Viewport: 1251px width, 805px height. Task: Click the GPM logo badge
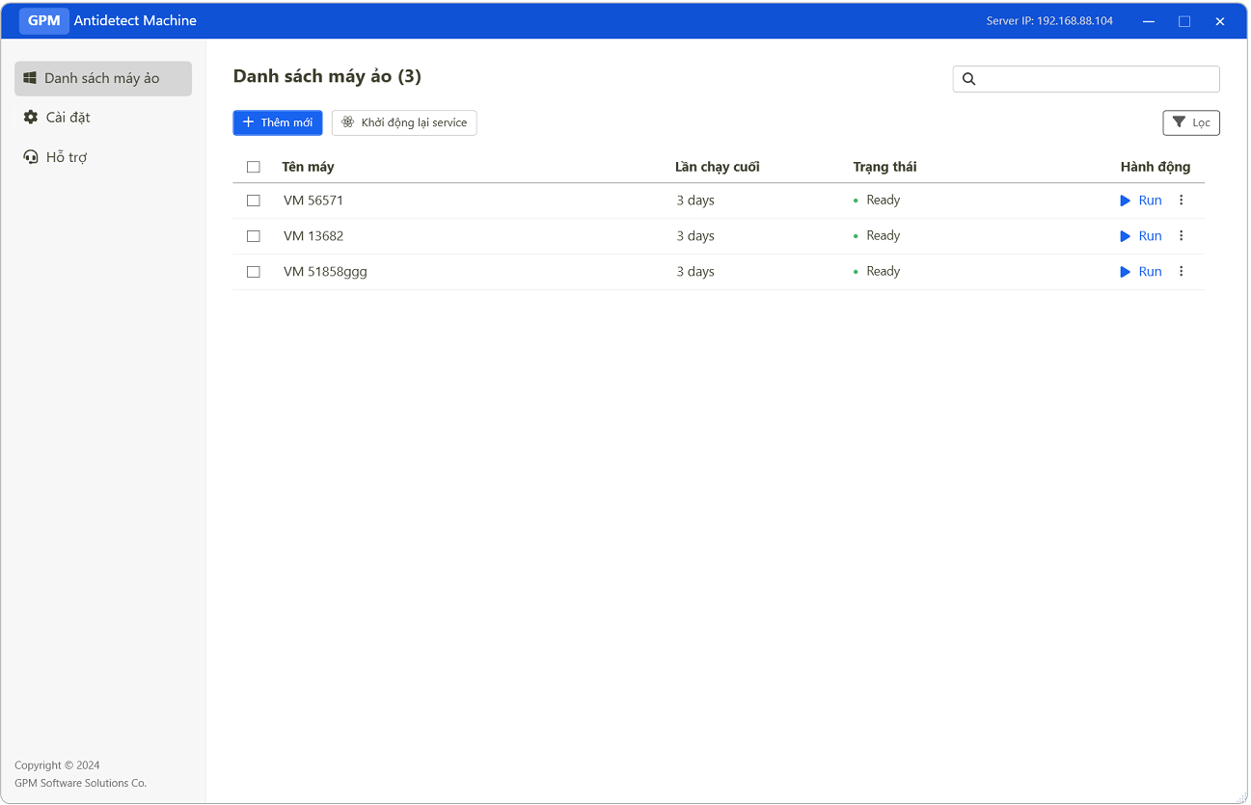tap(43, 21)
